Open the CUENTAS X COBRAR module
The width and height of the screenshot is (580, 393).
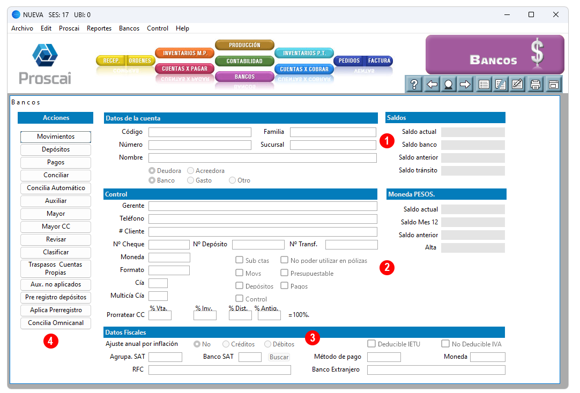(304, 69)
